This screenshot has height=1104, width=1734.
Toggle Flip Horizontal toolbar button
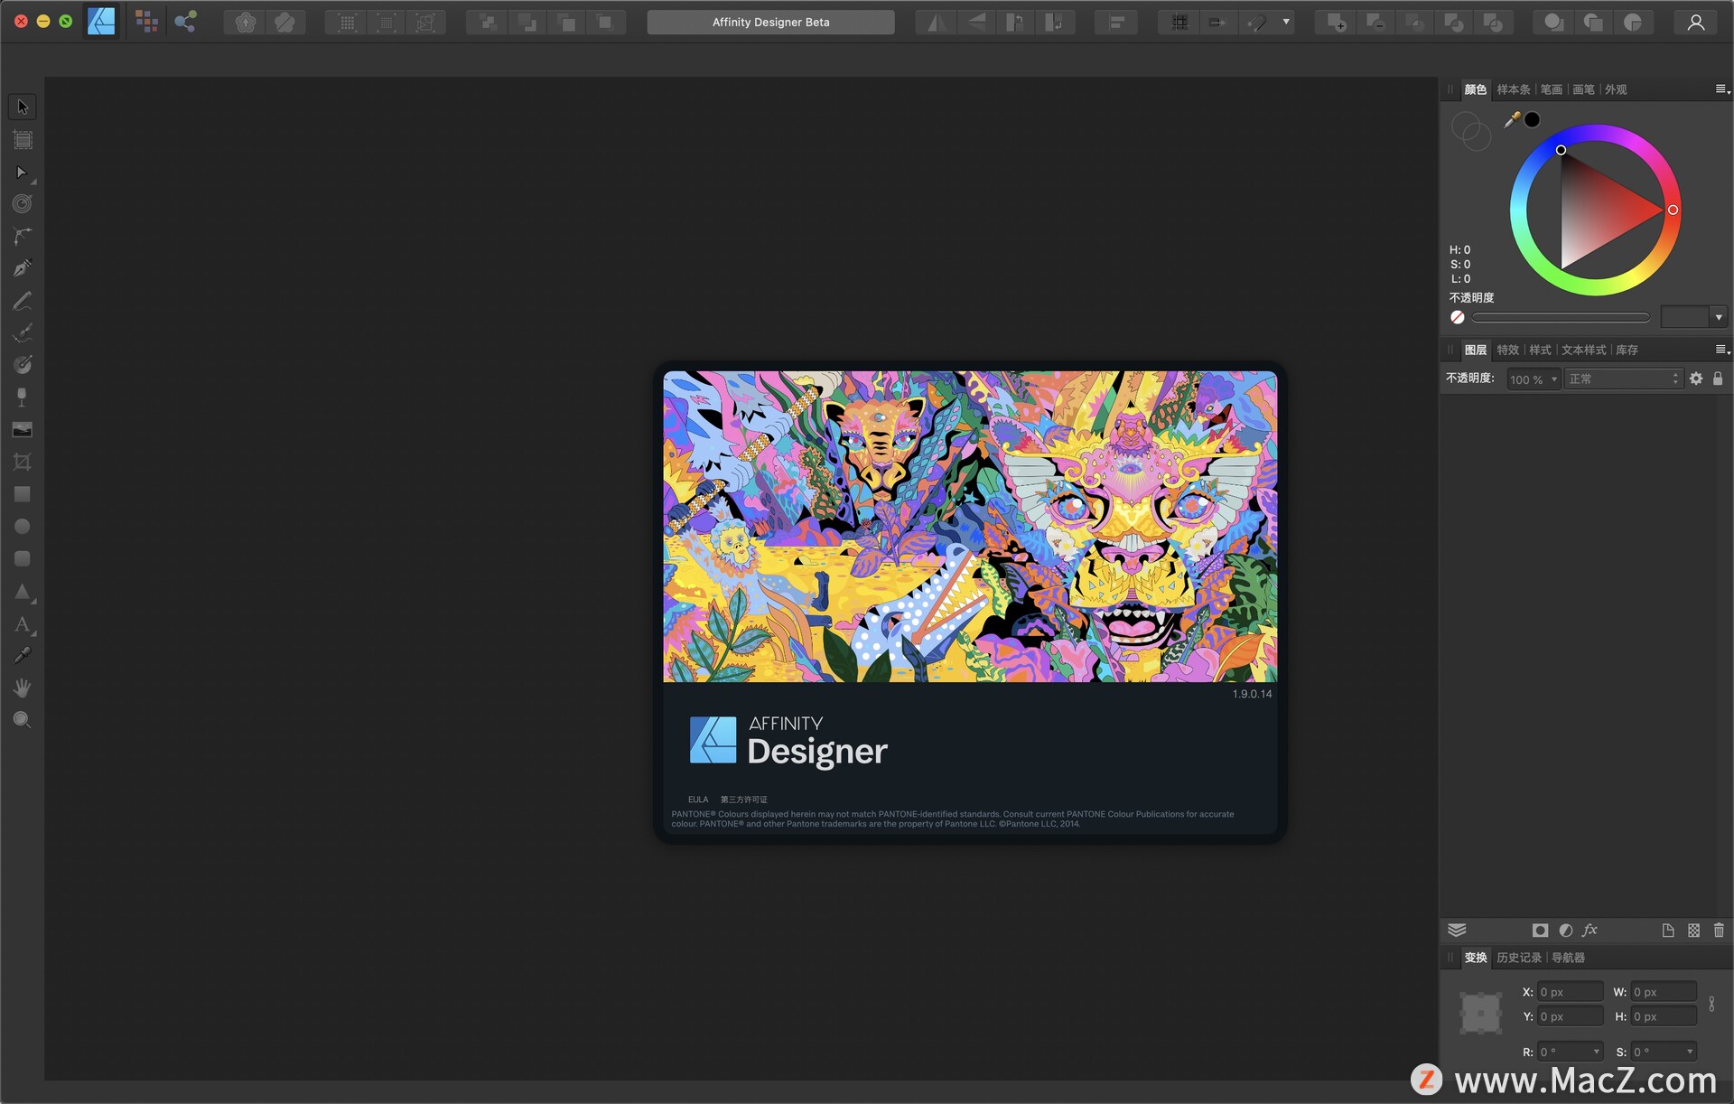937,23
